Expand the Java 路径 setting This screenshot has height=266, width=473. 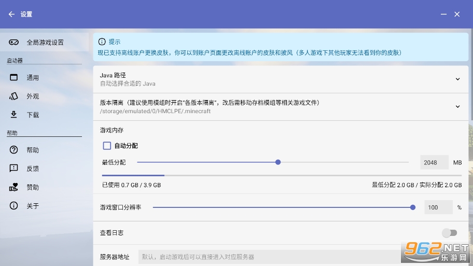click(457, 79)
